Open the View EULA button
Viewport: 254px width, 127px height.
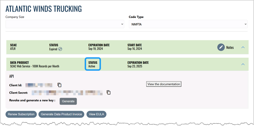point(96,114)
